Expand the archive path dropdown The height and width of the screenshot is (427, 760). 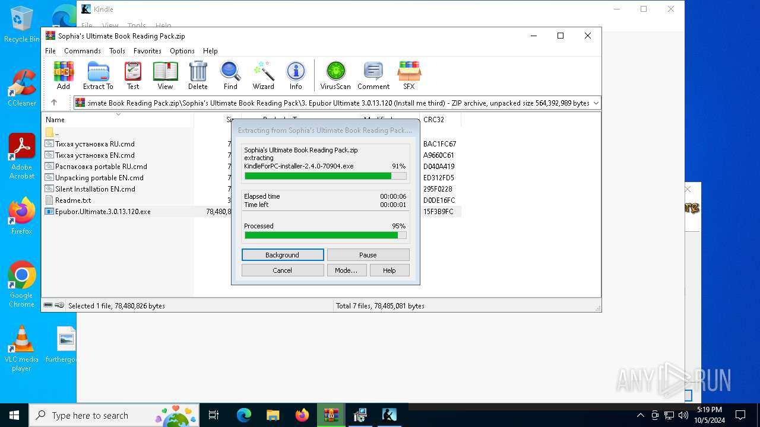point(596,103)
